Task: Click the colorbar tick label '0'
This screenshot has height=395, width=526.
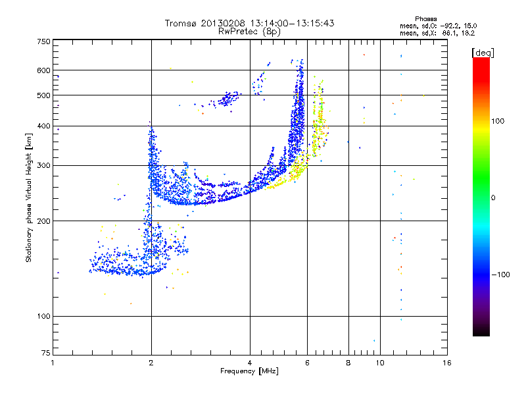Action: pos(493,198)
